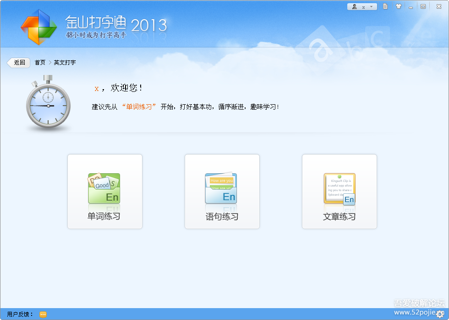Click the 英文打字 breadcrumb item
The width and height of the screenshot is (449, 320).
pos(65,63)
